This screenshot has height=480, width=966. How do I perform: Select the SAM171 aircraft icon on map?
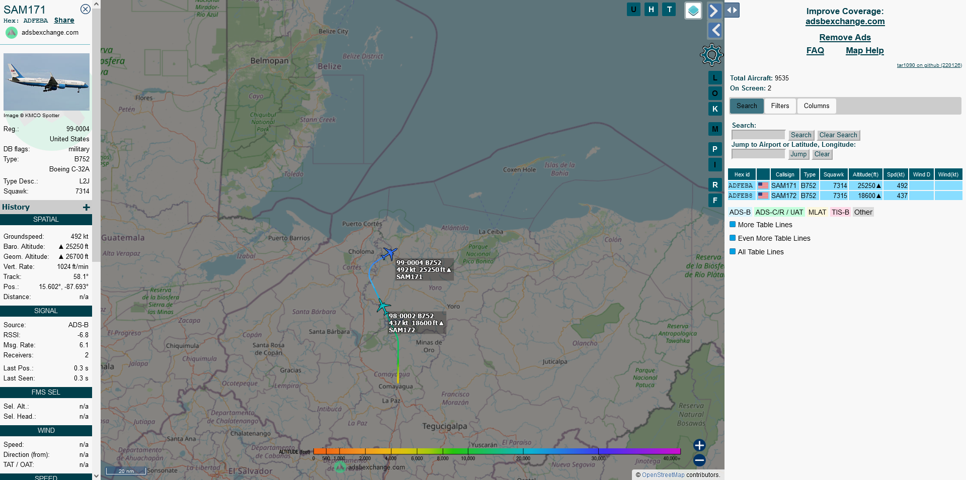pyautogui.click(x=389, y=253)
